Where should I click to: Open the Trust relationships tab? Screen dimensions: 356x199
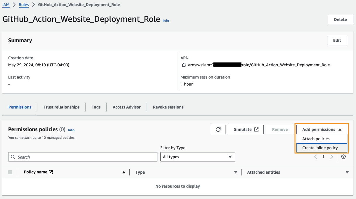(62, 107)
